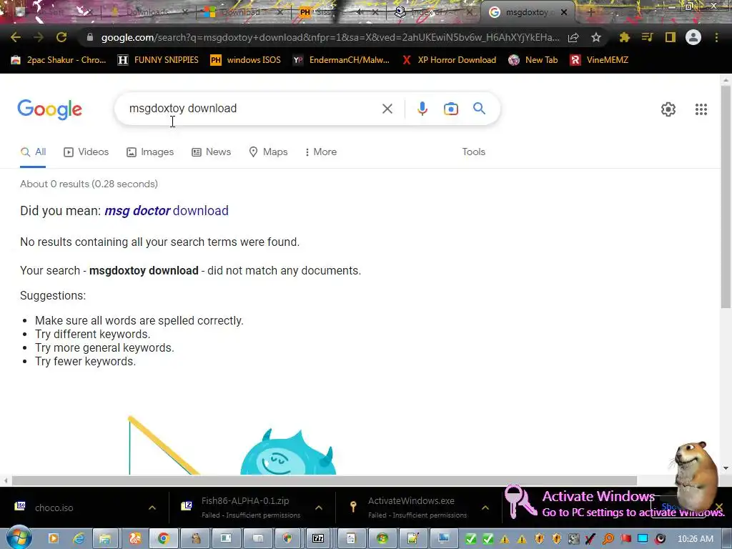Clear the search query with X
The height and width of the screenshot is (549, 732).
387,109
